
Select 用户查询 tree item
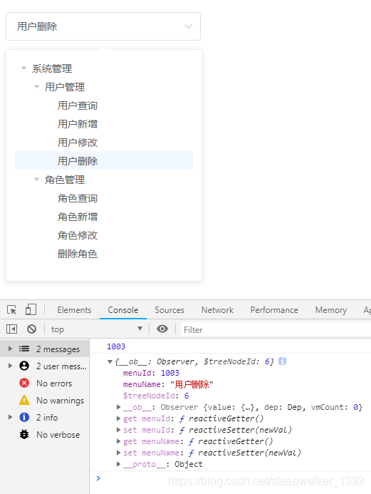click(x=78, y=106)
